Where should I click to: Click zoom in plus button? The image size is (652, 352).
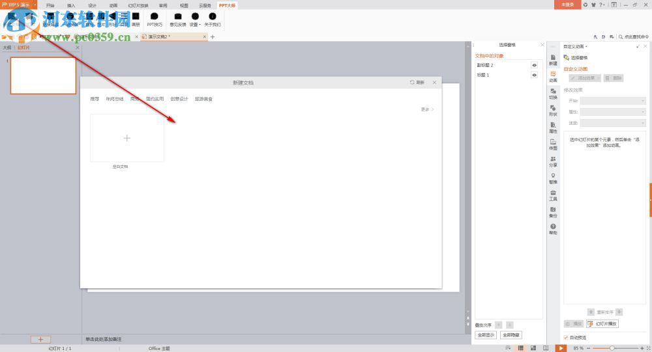642,348
